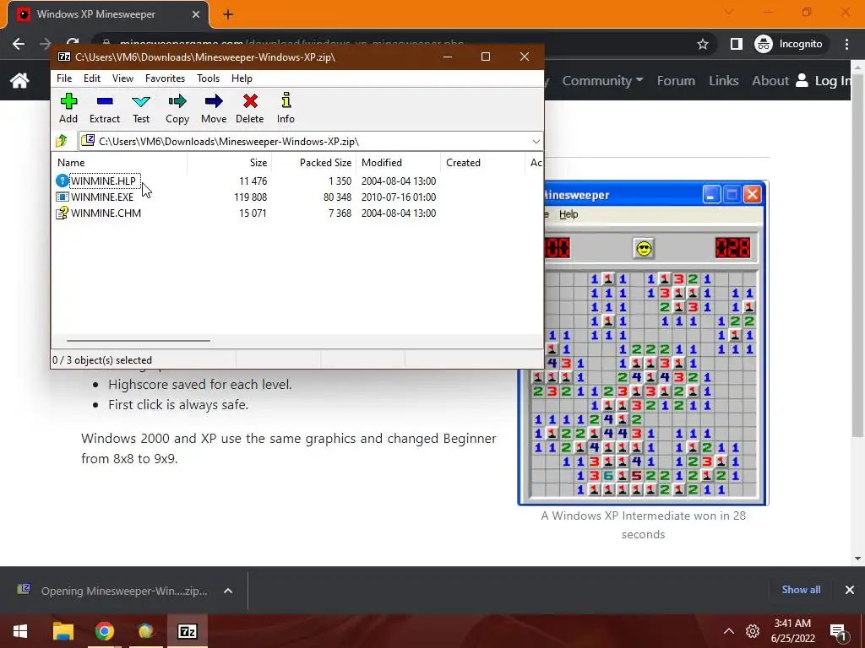Click the taskbar clock showing 3:41 AM
The width and height of the screenshot is (865, 648).
click(x=792, y=631)
